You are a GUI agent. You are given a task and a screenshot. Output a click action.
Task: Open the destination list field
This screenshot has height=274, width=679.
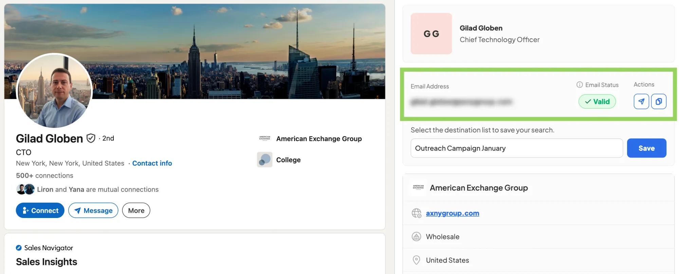[516, 148]
